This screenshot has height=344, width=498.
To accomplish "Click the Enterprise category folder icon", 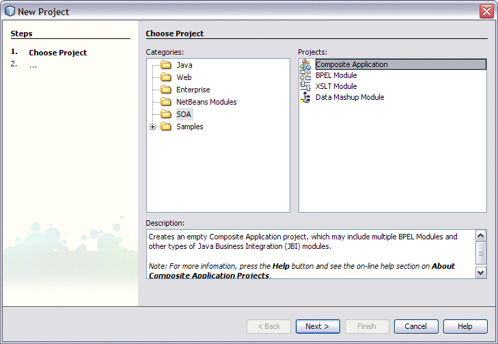I will tap(166, 90).
